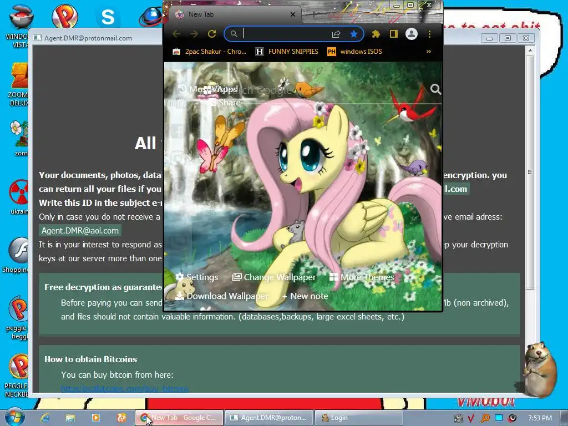Click the blue monitor tray icon

(x=499, y=418)
